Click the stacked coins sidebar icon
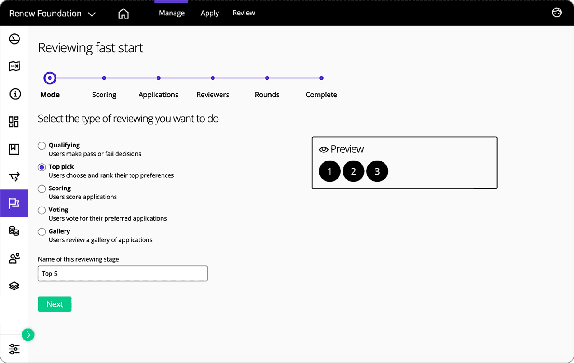574x363 pixels. (14, 231)
